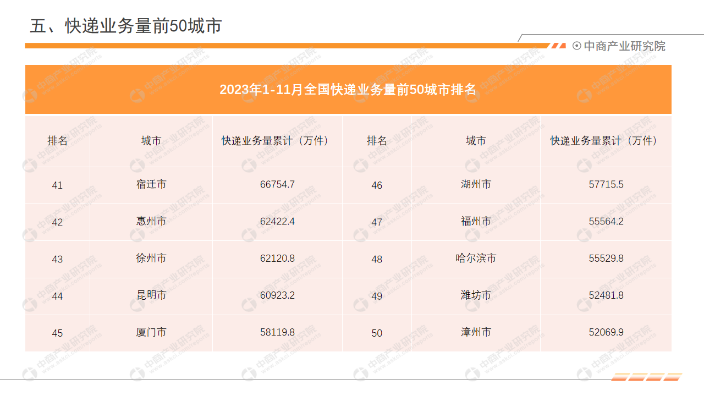Click rank cell 48
This screenshot has height=396, width=704.
coord(377,259)
